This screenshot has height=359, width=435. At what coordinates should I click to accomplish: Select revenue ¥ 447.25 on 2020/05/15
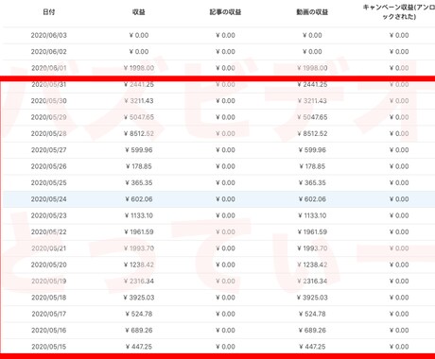tap(139, 347)
